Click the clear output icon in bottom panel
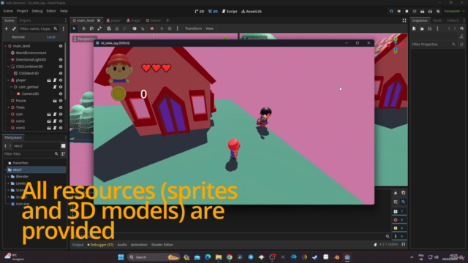Image resolution: width=468 pixels, height=263 pixels. 396,193
